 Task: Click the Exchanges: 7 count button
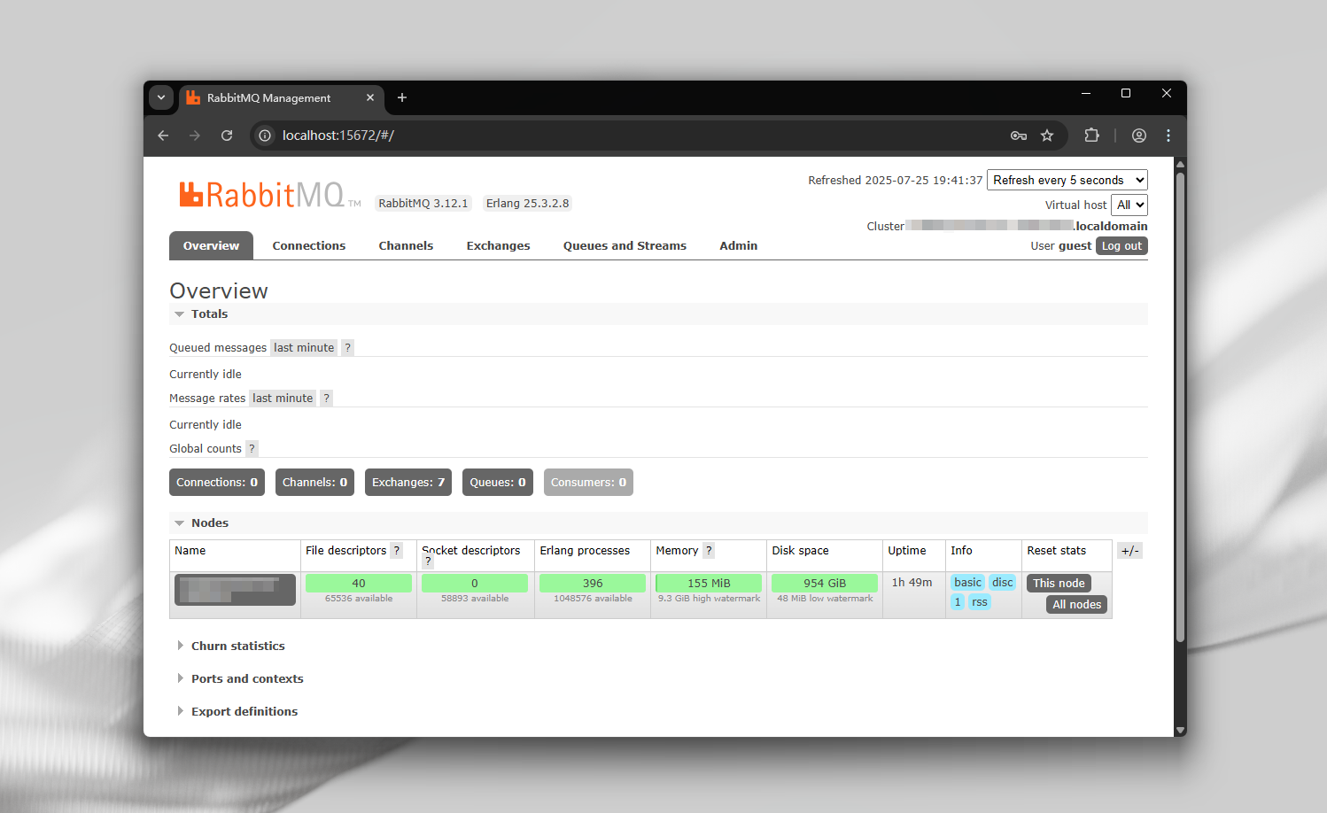[x=408, y=483]
